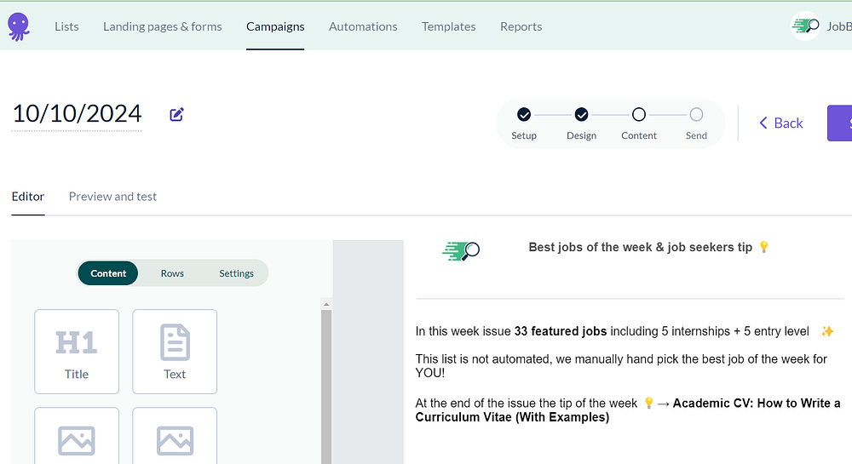Open the Settings panel tab
The height and width of the screenshot is (464, 852).
pos(236,273)
